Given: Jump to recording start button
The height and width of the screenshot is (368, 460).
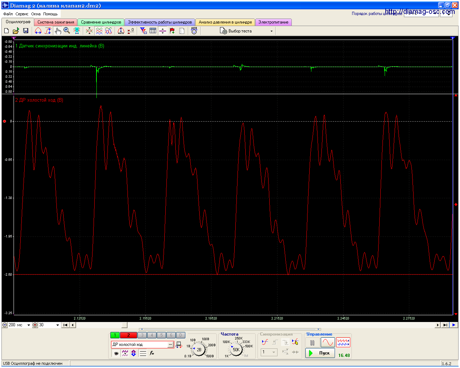Looking at the screenshot, I should [x=65, y=325].
